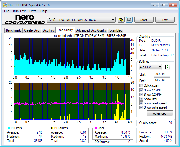The width and height of the screenshot is (180, 147).
Task: Enable the Quick scan checkbox
Action: [x=141, y=85]
